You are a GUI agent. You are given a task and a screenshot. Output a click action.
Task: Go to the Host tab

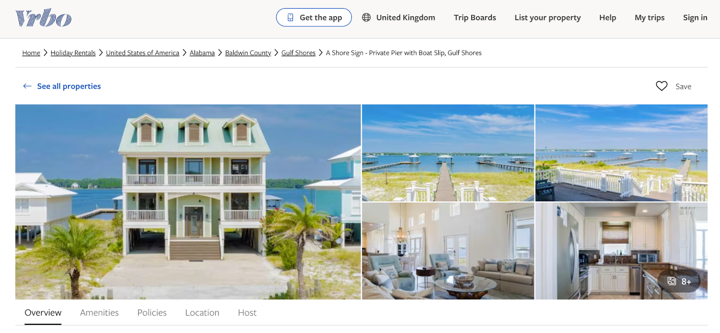247,313
